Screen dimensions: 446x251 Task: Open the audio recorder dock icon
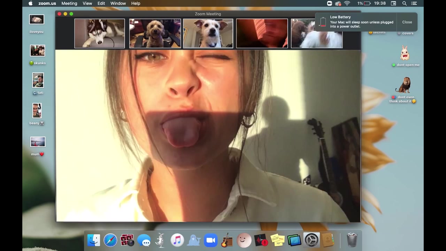pos(261,240)
